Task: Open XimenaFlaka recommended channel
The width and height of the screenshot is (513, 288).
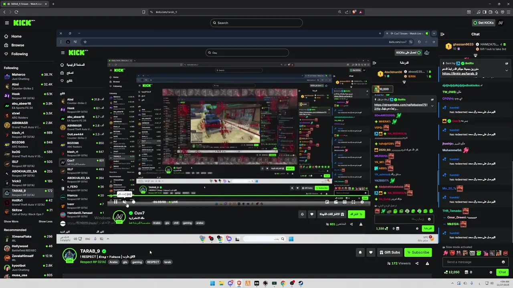Action: 28,238
